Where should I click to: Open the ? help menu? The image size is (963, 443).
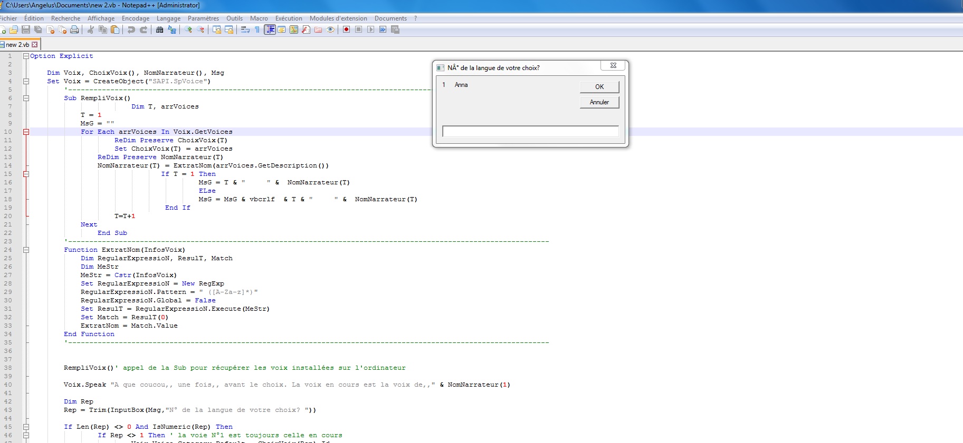(416, 18)
